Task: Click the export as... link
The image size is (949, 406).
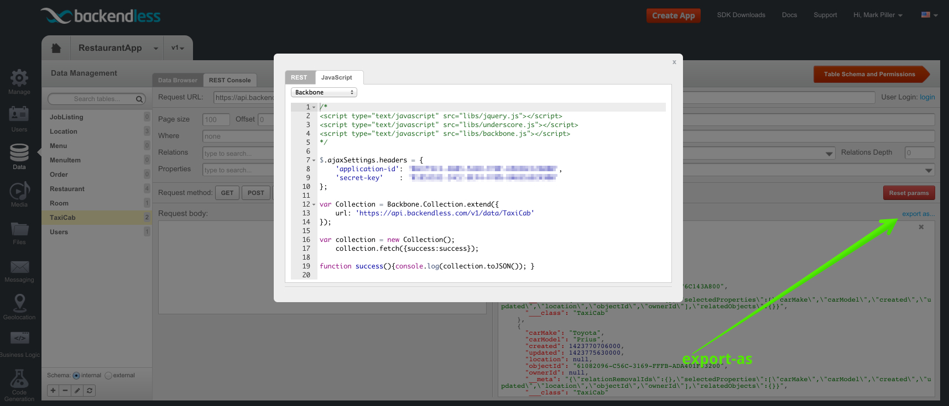Action: pyautogui.click(x=918, y=214)
